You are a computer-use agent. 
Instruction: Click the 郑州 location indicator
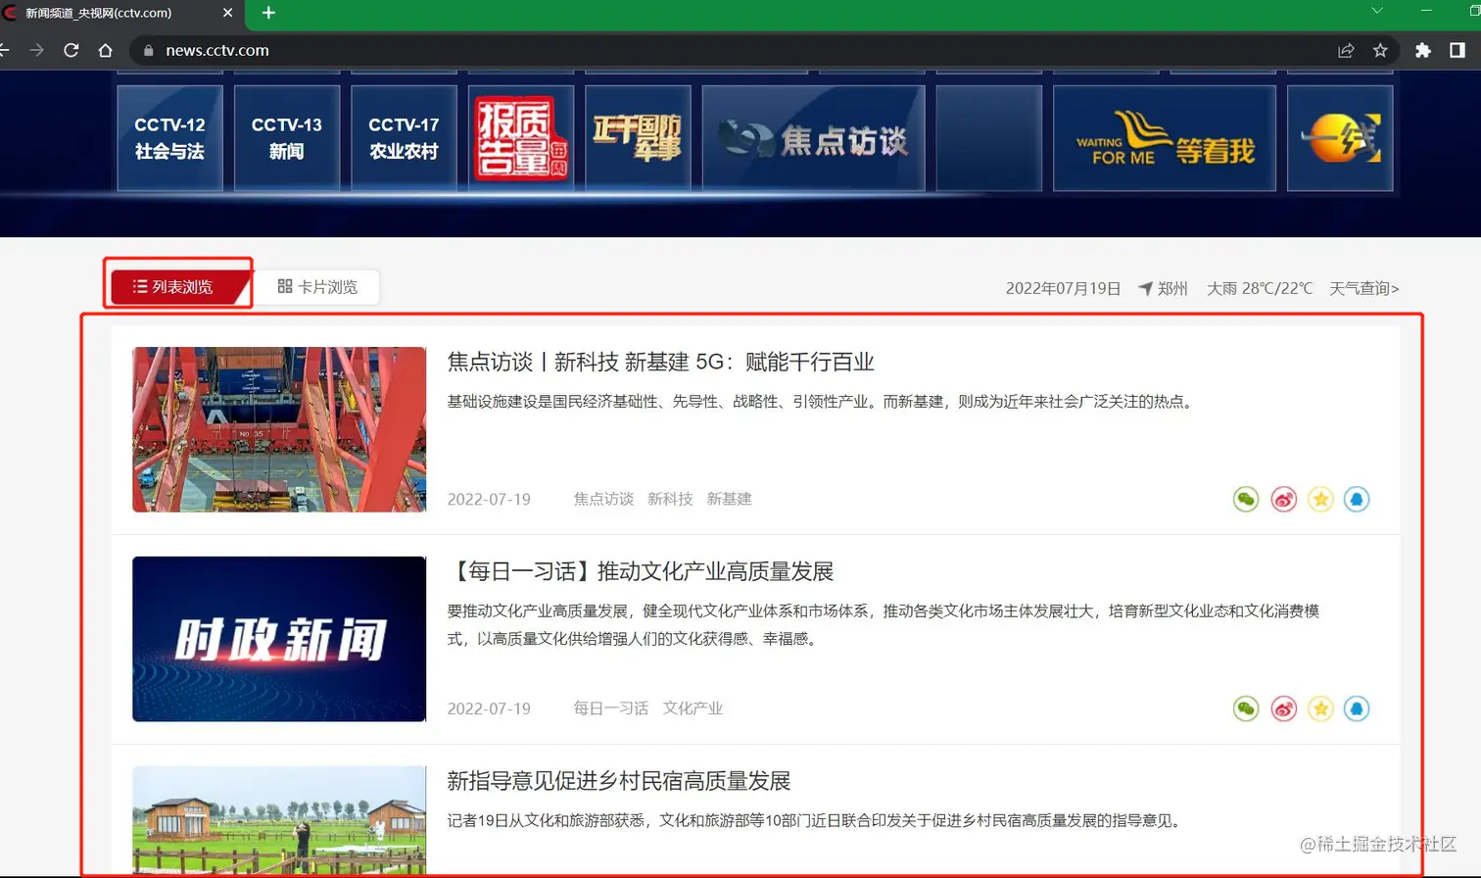click(x=1163, y=288)
